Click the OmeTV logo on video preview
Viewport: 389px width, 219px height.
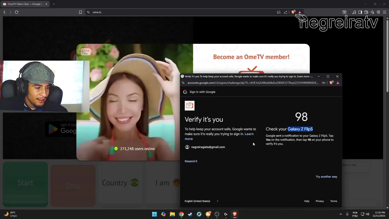point(86,51)
